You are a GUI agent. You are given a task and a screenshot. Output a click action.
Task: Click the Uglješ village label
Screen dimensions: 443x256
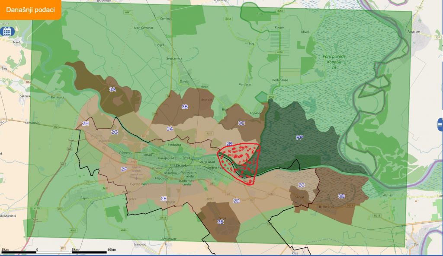(160, 45)
